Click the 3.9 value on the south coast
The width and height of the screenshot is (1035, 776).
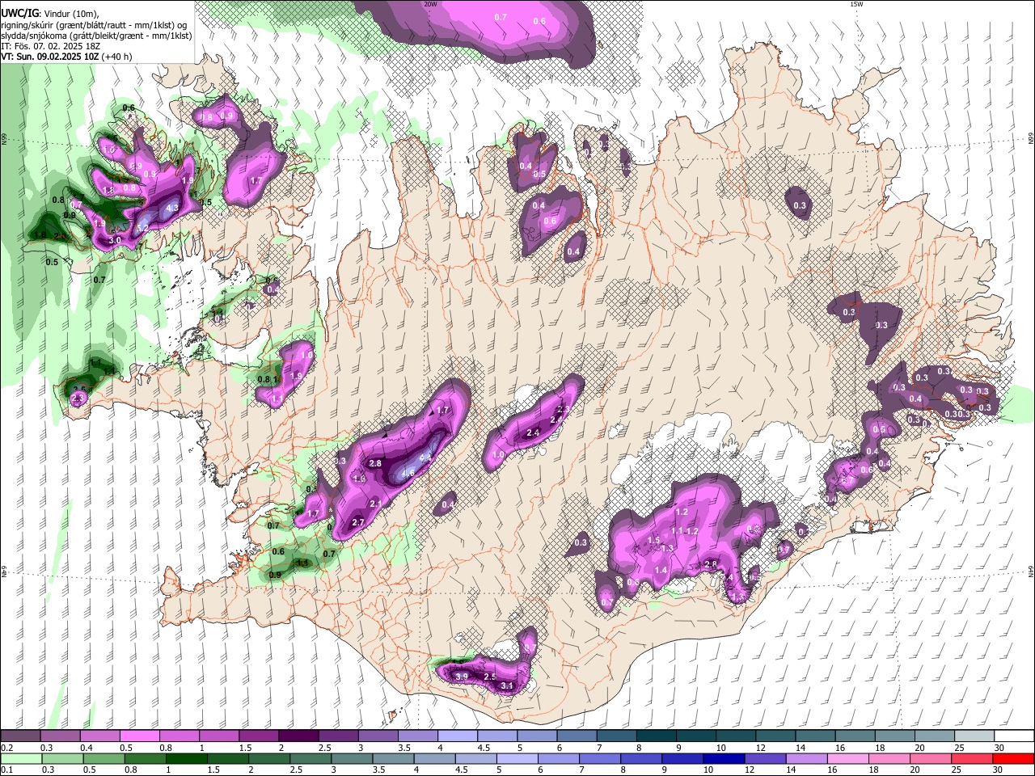pos(462,676)
